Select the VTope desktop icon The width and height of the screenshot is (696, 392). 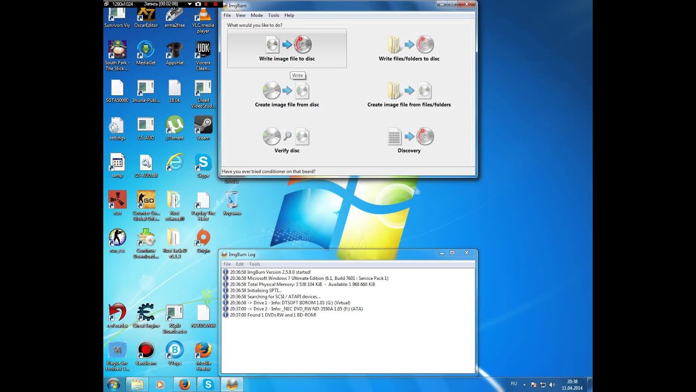click(175, 353)
